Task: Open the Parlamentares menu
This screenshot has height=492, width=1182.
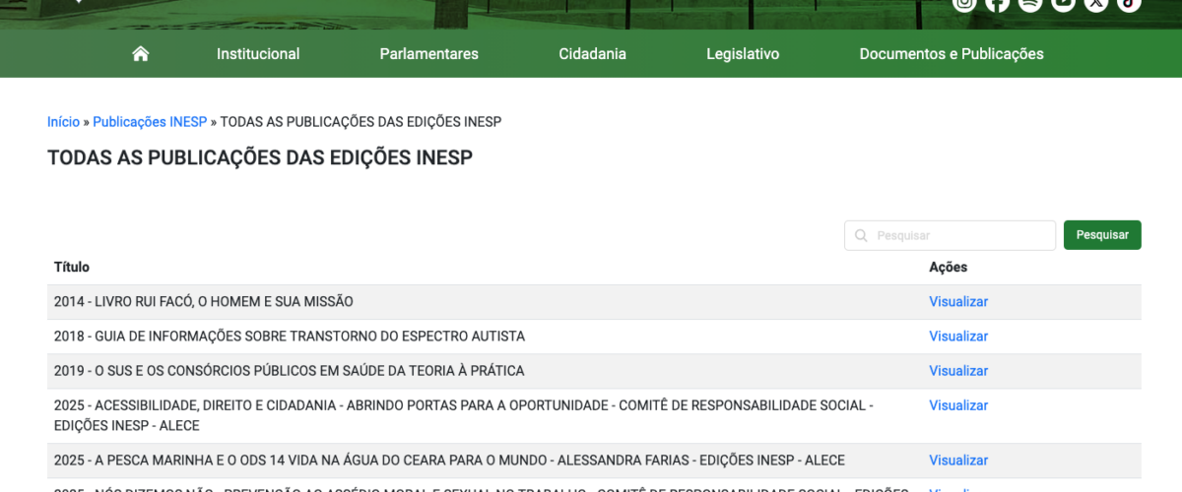Action: [429, 54]
